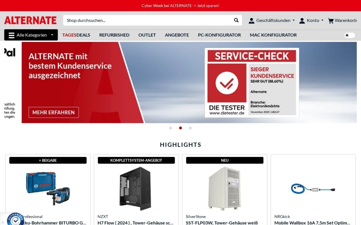
Task: Expand the Geschäftskunden dropdown arrow
Action: pos(294,20)
